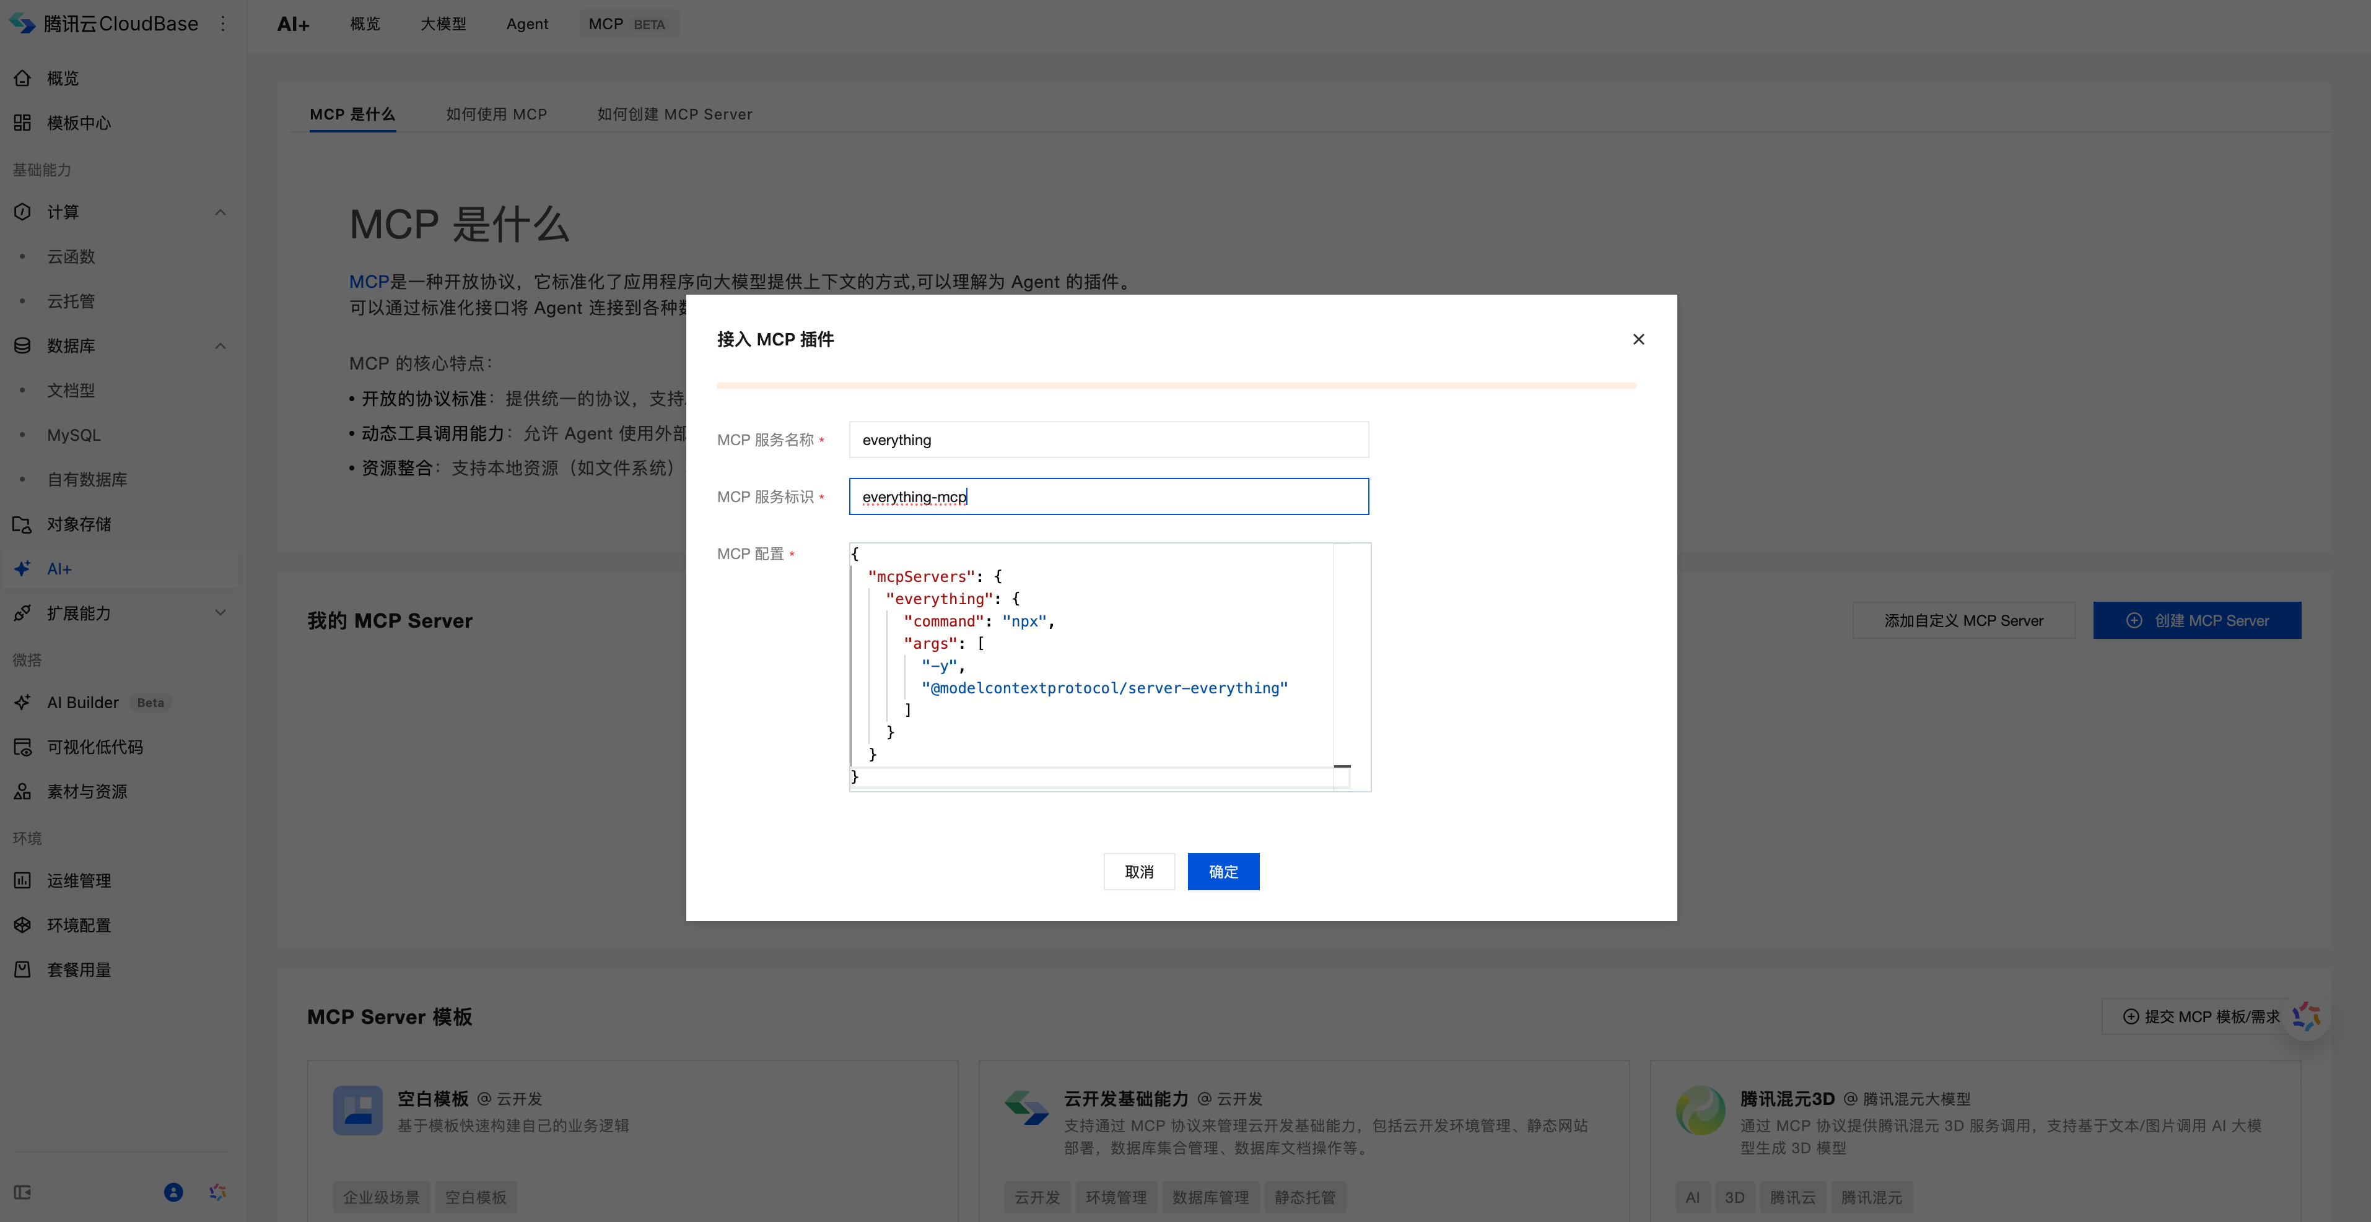
Task: Click the 素材与资源 icon
Action: 23,791
